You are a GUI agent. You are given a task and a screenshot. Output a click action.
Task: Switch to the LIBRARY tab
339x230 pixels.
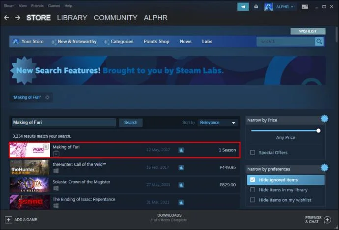pyautogui.click(x=72, y=18)
